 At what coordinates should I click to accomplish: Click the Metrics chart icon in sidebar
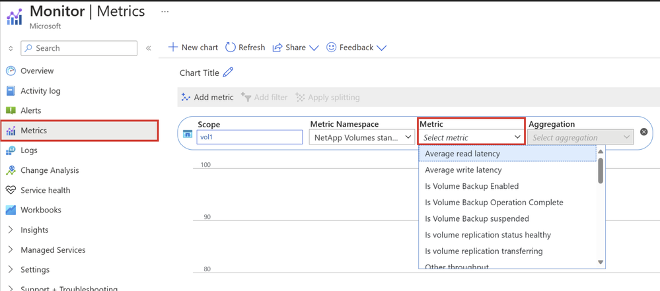tap(11, 131)
